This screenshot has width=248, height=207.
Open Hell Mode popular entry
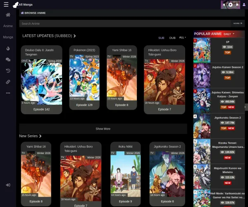pos(228,195)
